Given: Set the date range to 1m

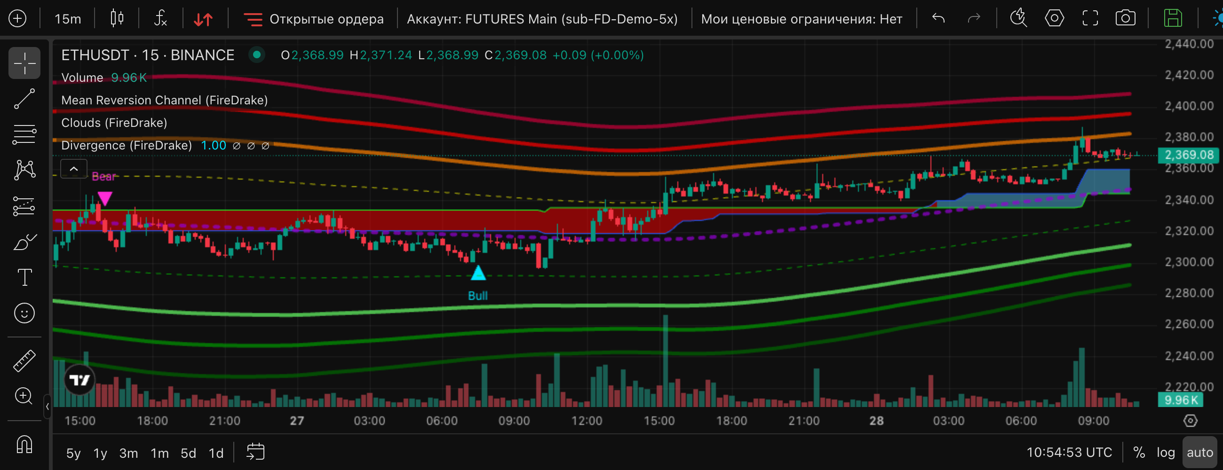Looking at the screenshot, I should point(159,454).
